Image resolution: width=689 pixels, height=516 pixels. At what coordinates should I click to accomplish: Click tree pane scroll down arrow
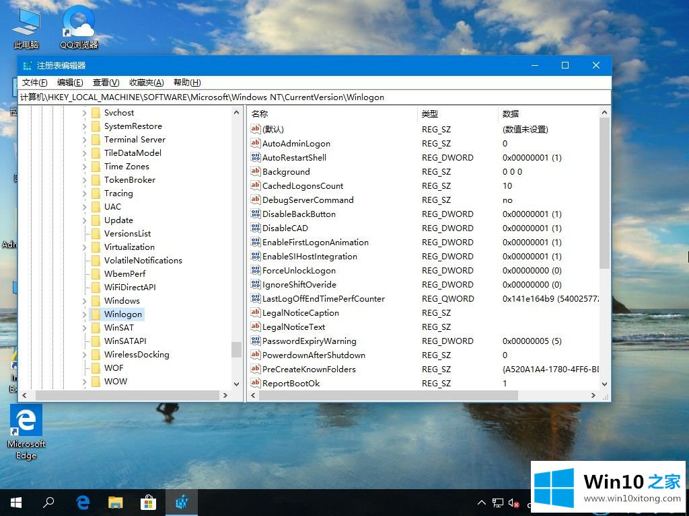click(x=236, y=384)
